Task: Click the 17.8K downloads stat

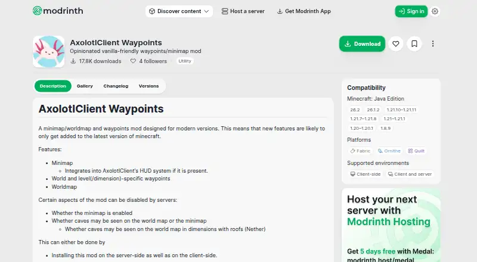Action: tap(96, 61)
